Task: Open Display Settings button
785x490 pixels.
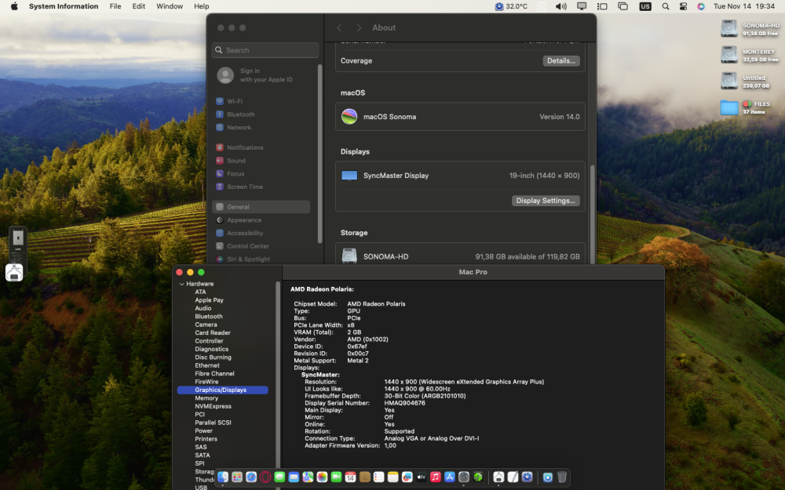Action: (546, 201)
